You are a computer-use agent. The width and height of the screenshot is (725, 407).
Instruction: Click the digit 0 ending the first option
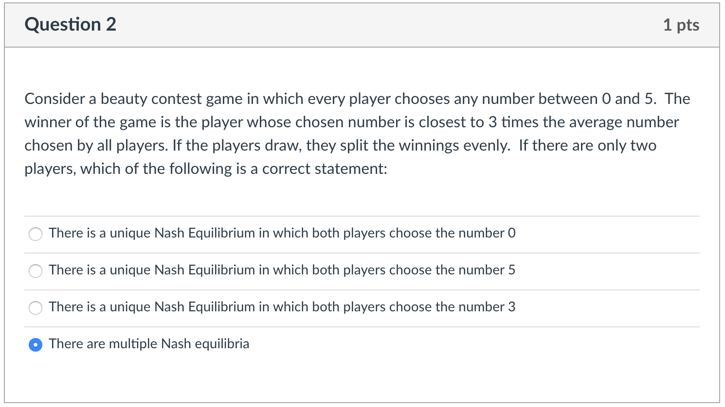click(511, 233)
